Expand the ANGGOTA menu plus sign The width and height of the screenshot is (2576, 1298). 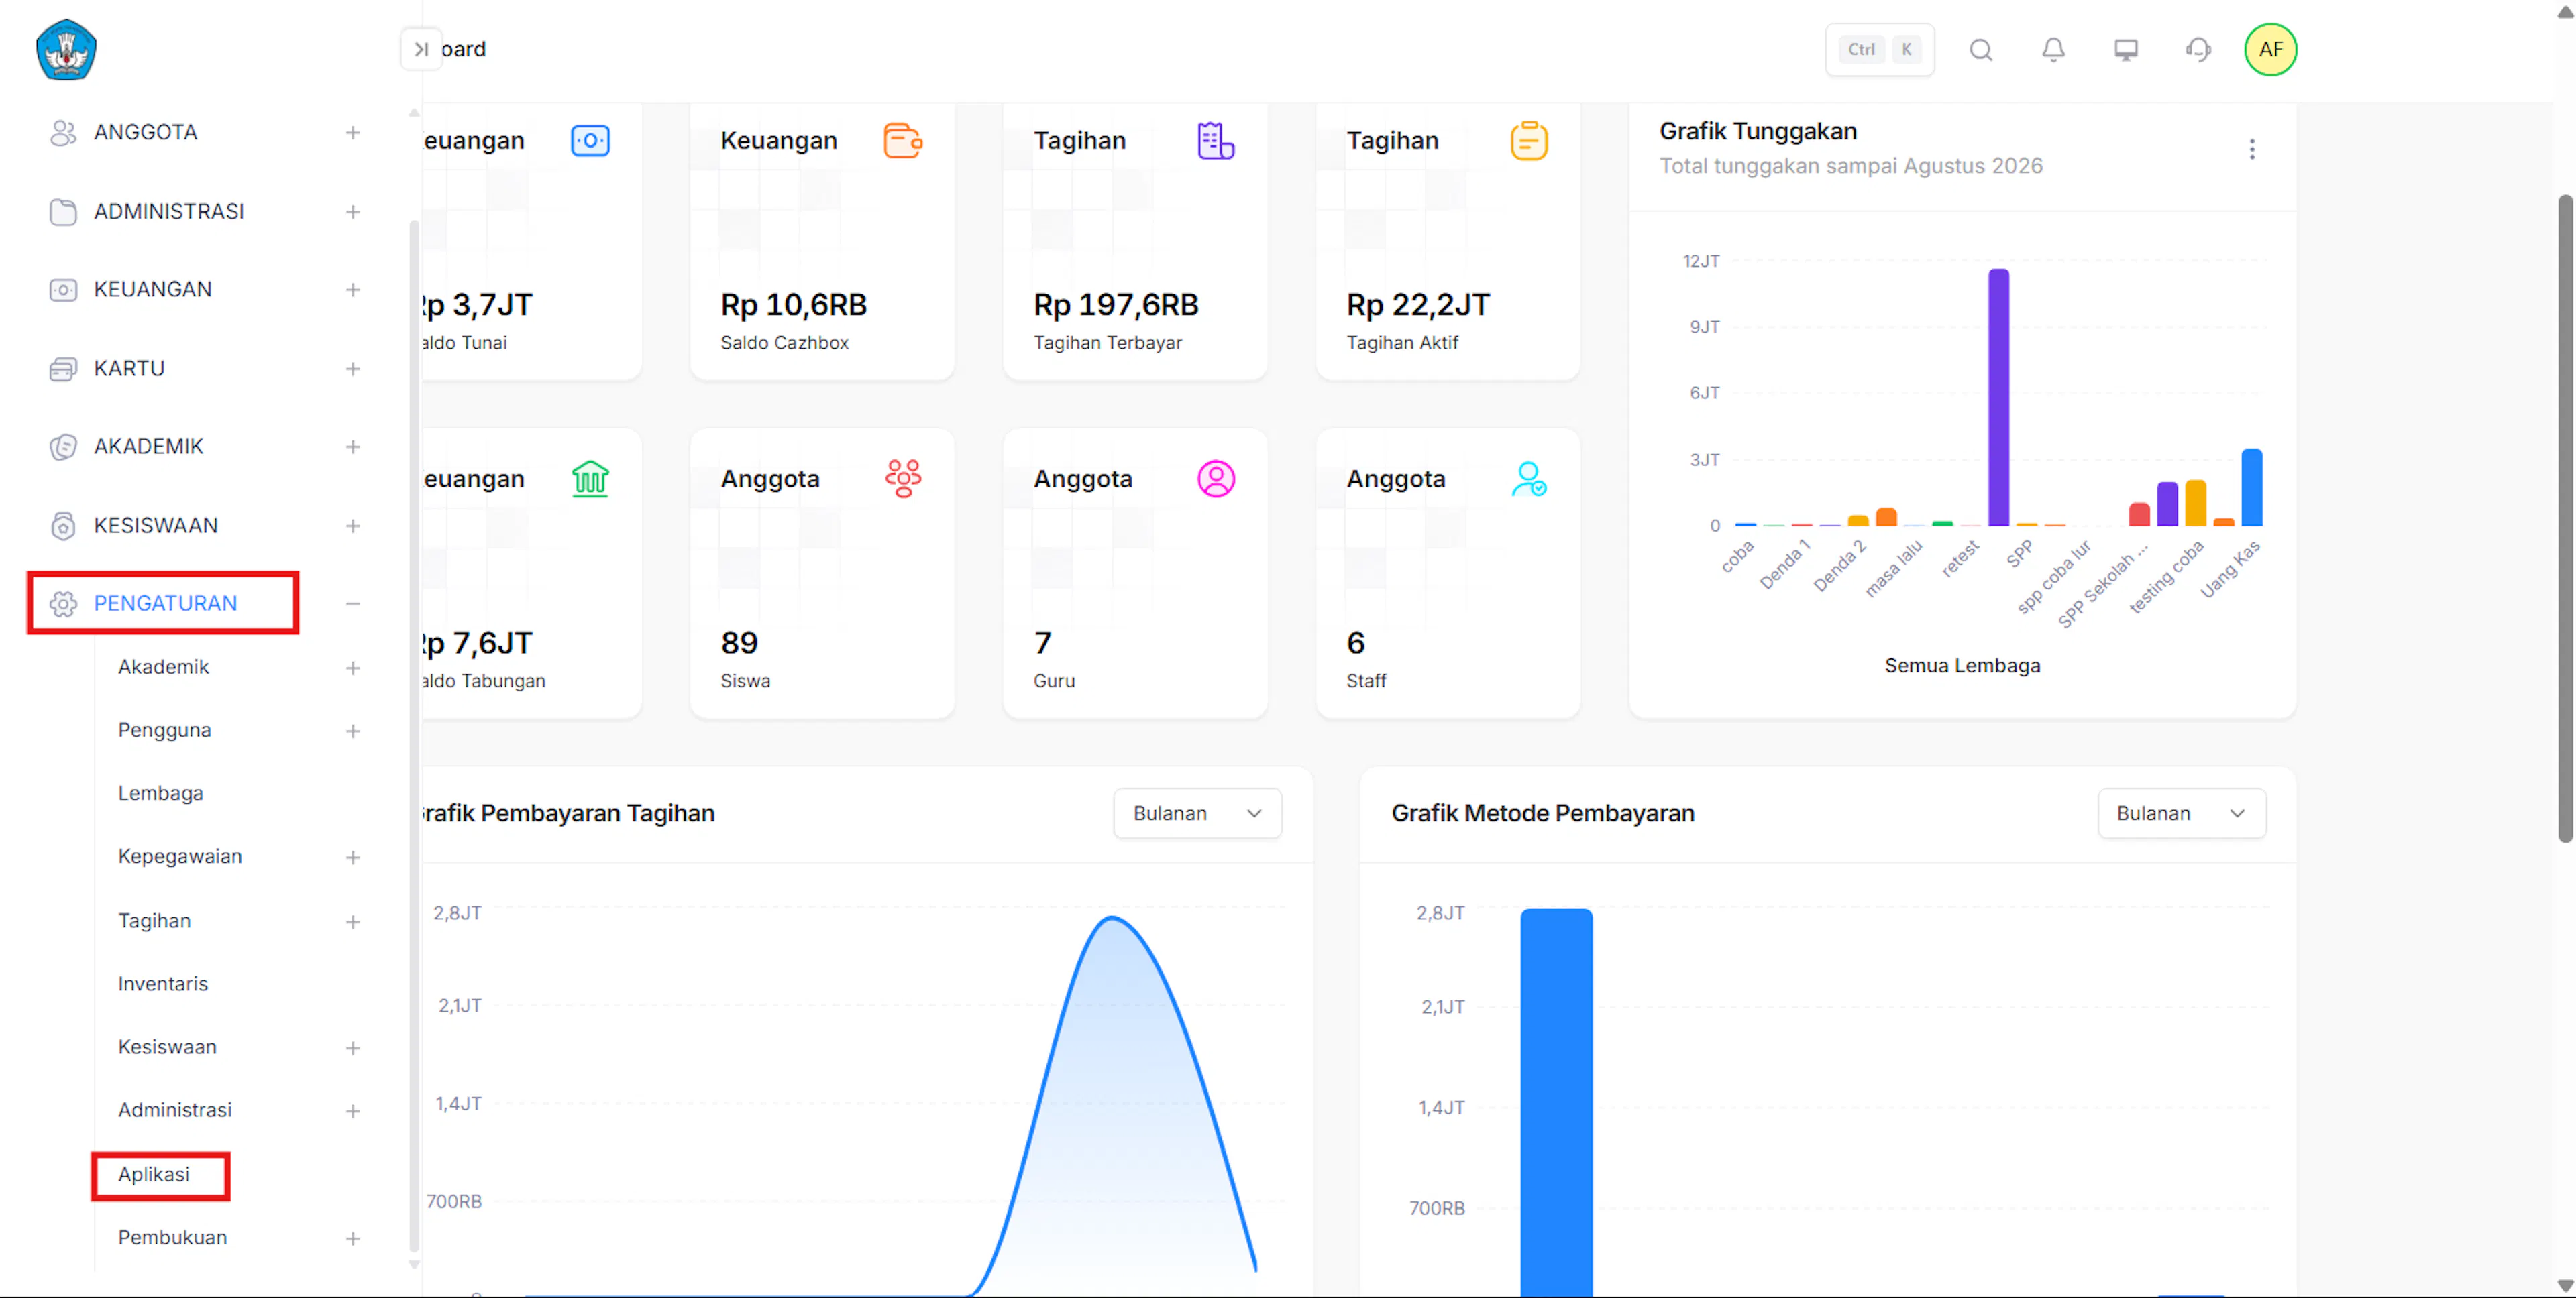(352, 133)
